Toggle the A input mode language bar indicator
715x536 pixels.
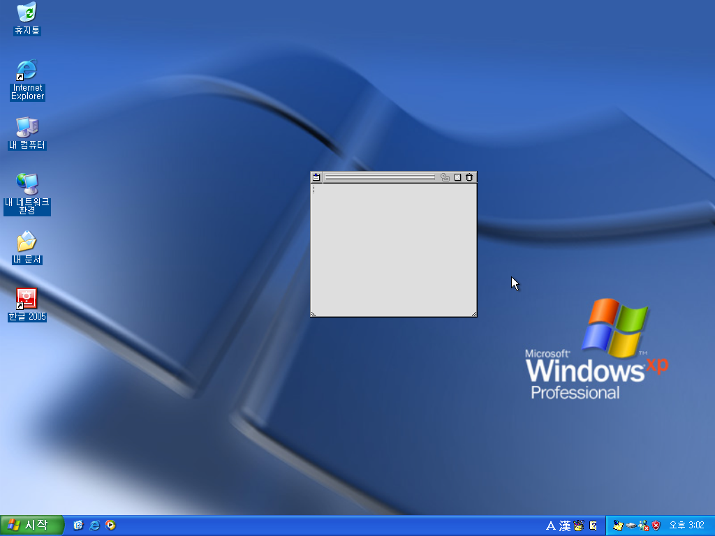point(551,526)
